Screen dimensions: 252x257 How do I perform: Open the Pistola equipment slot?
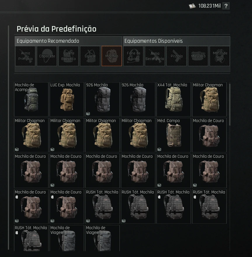tap(176, 56)
